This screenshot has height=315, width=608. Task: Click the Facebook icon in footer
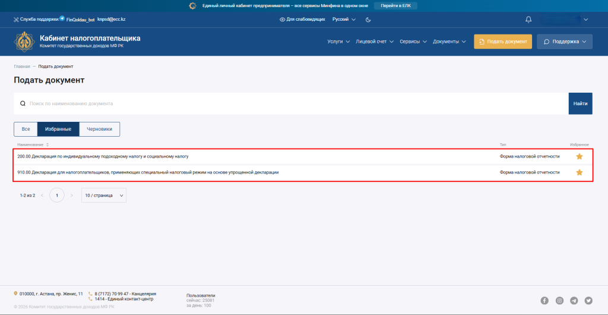pos(544,301)
